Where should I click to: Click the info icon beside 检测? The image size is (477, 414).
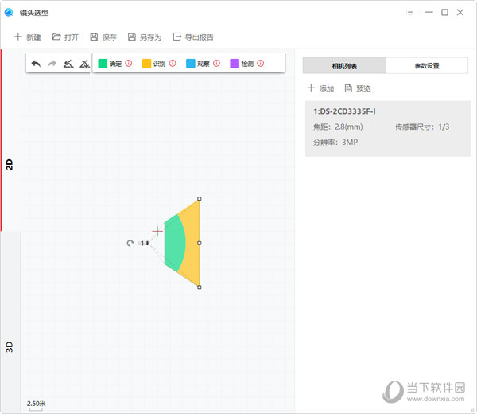coord(260,63)
